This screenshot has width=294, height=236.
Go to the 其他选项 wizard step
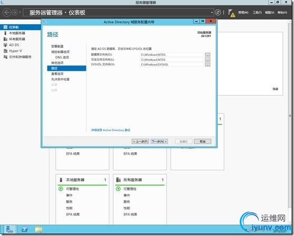[x=57, y=63]
